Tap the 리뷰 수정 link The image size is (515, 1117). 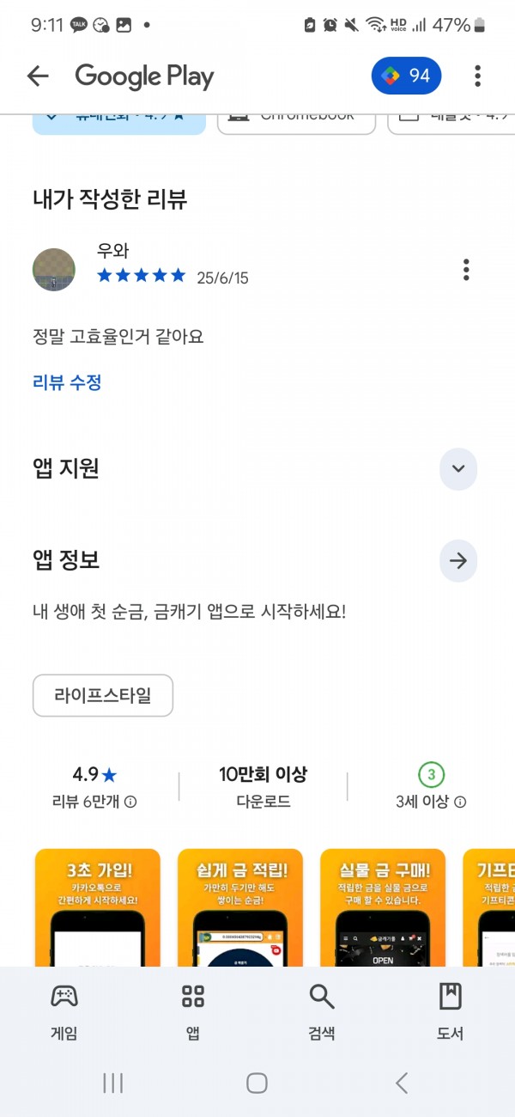click(67, 382)
